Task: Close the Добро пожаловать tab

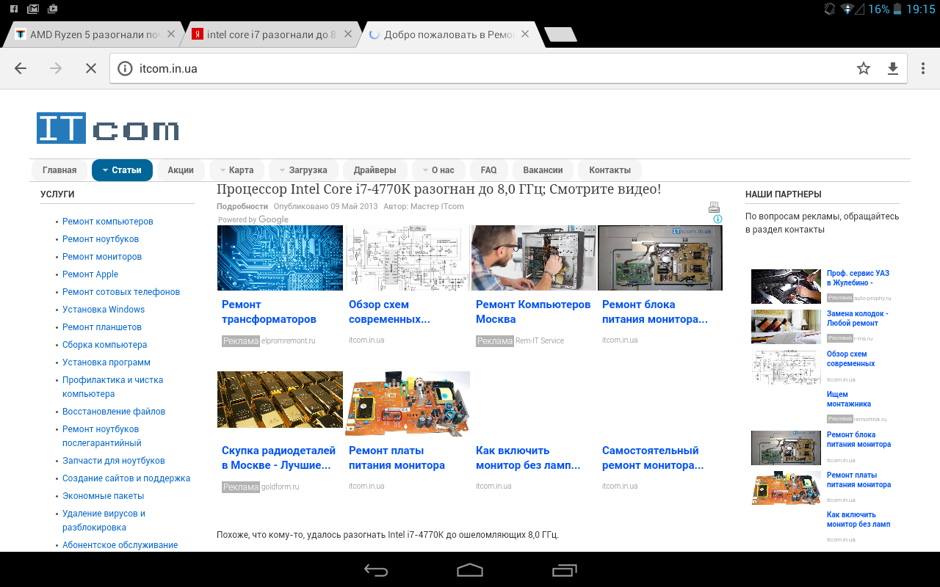Action: (527, 34)
